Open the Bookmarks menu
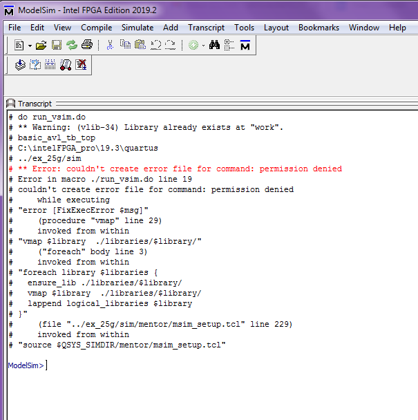The image size is (418, 420). 319,28
